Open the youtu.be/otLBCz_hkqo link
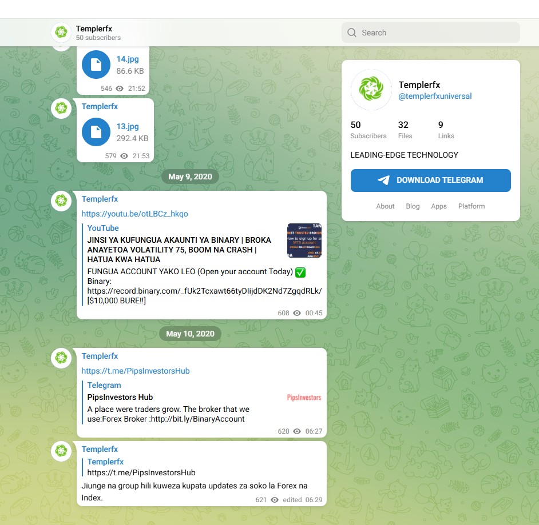Screen dimensions: 539x525 pos(135,214)
